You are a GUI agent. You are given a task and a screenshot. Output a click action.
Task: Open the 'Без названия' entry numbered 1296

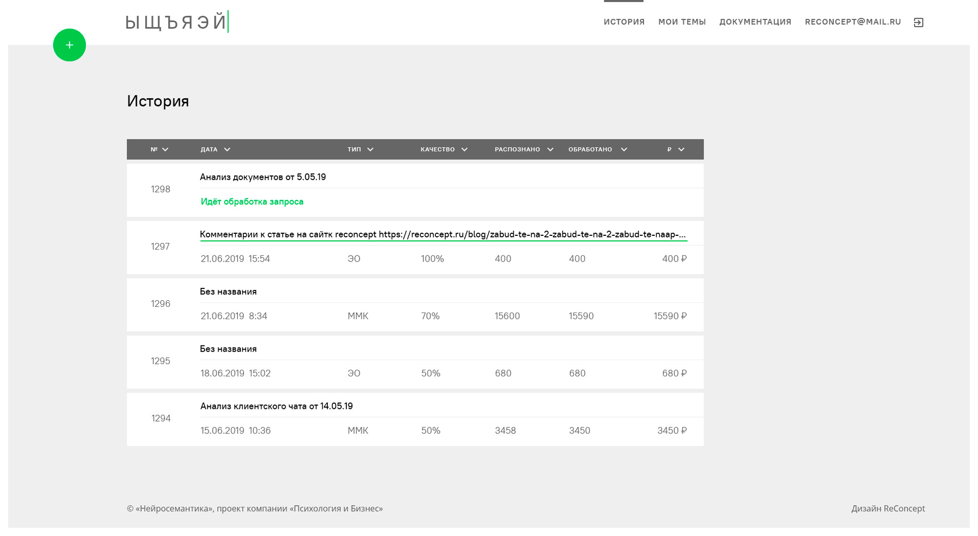click(x=228, y=291)
